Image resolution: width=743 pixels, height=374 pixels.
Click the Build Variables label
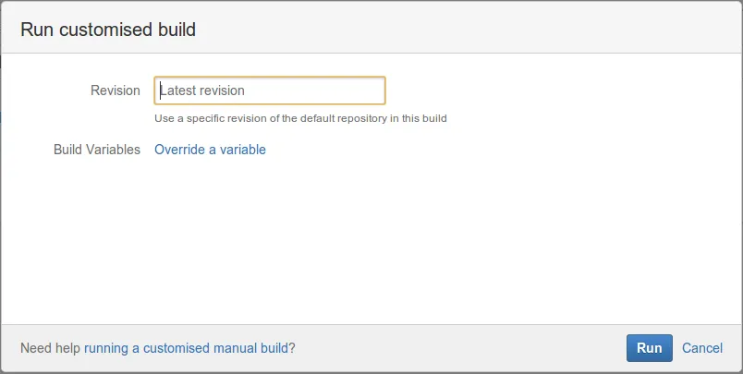click(97, 150)
